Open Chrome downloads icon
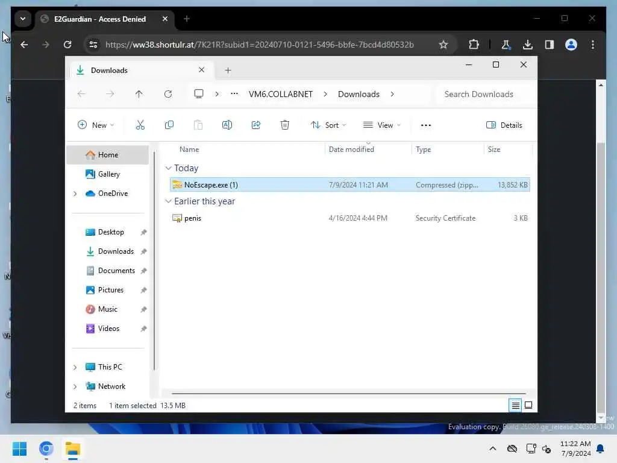Image resolution: width=617 pixels, height=463 pixels. click(x=528, y=45)
